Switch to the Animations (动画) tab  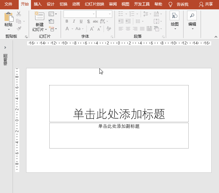point(76,4)
